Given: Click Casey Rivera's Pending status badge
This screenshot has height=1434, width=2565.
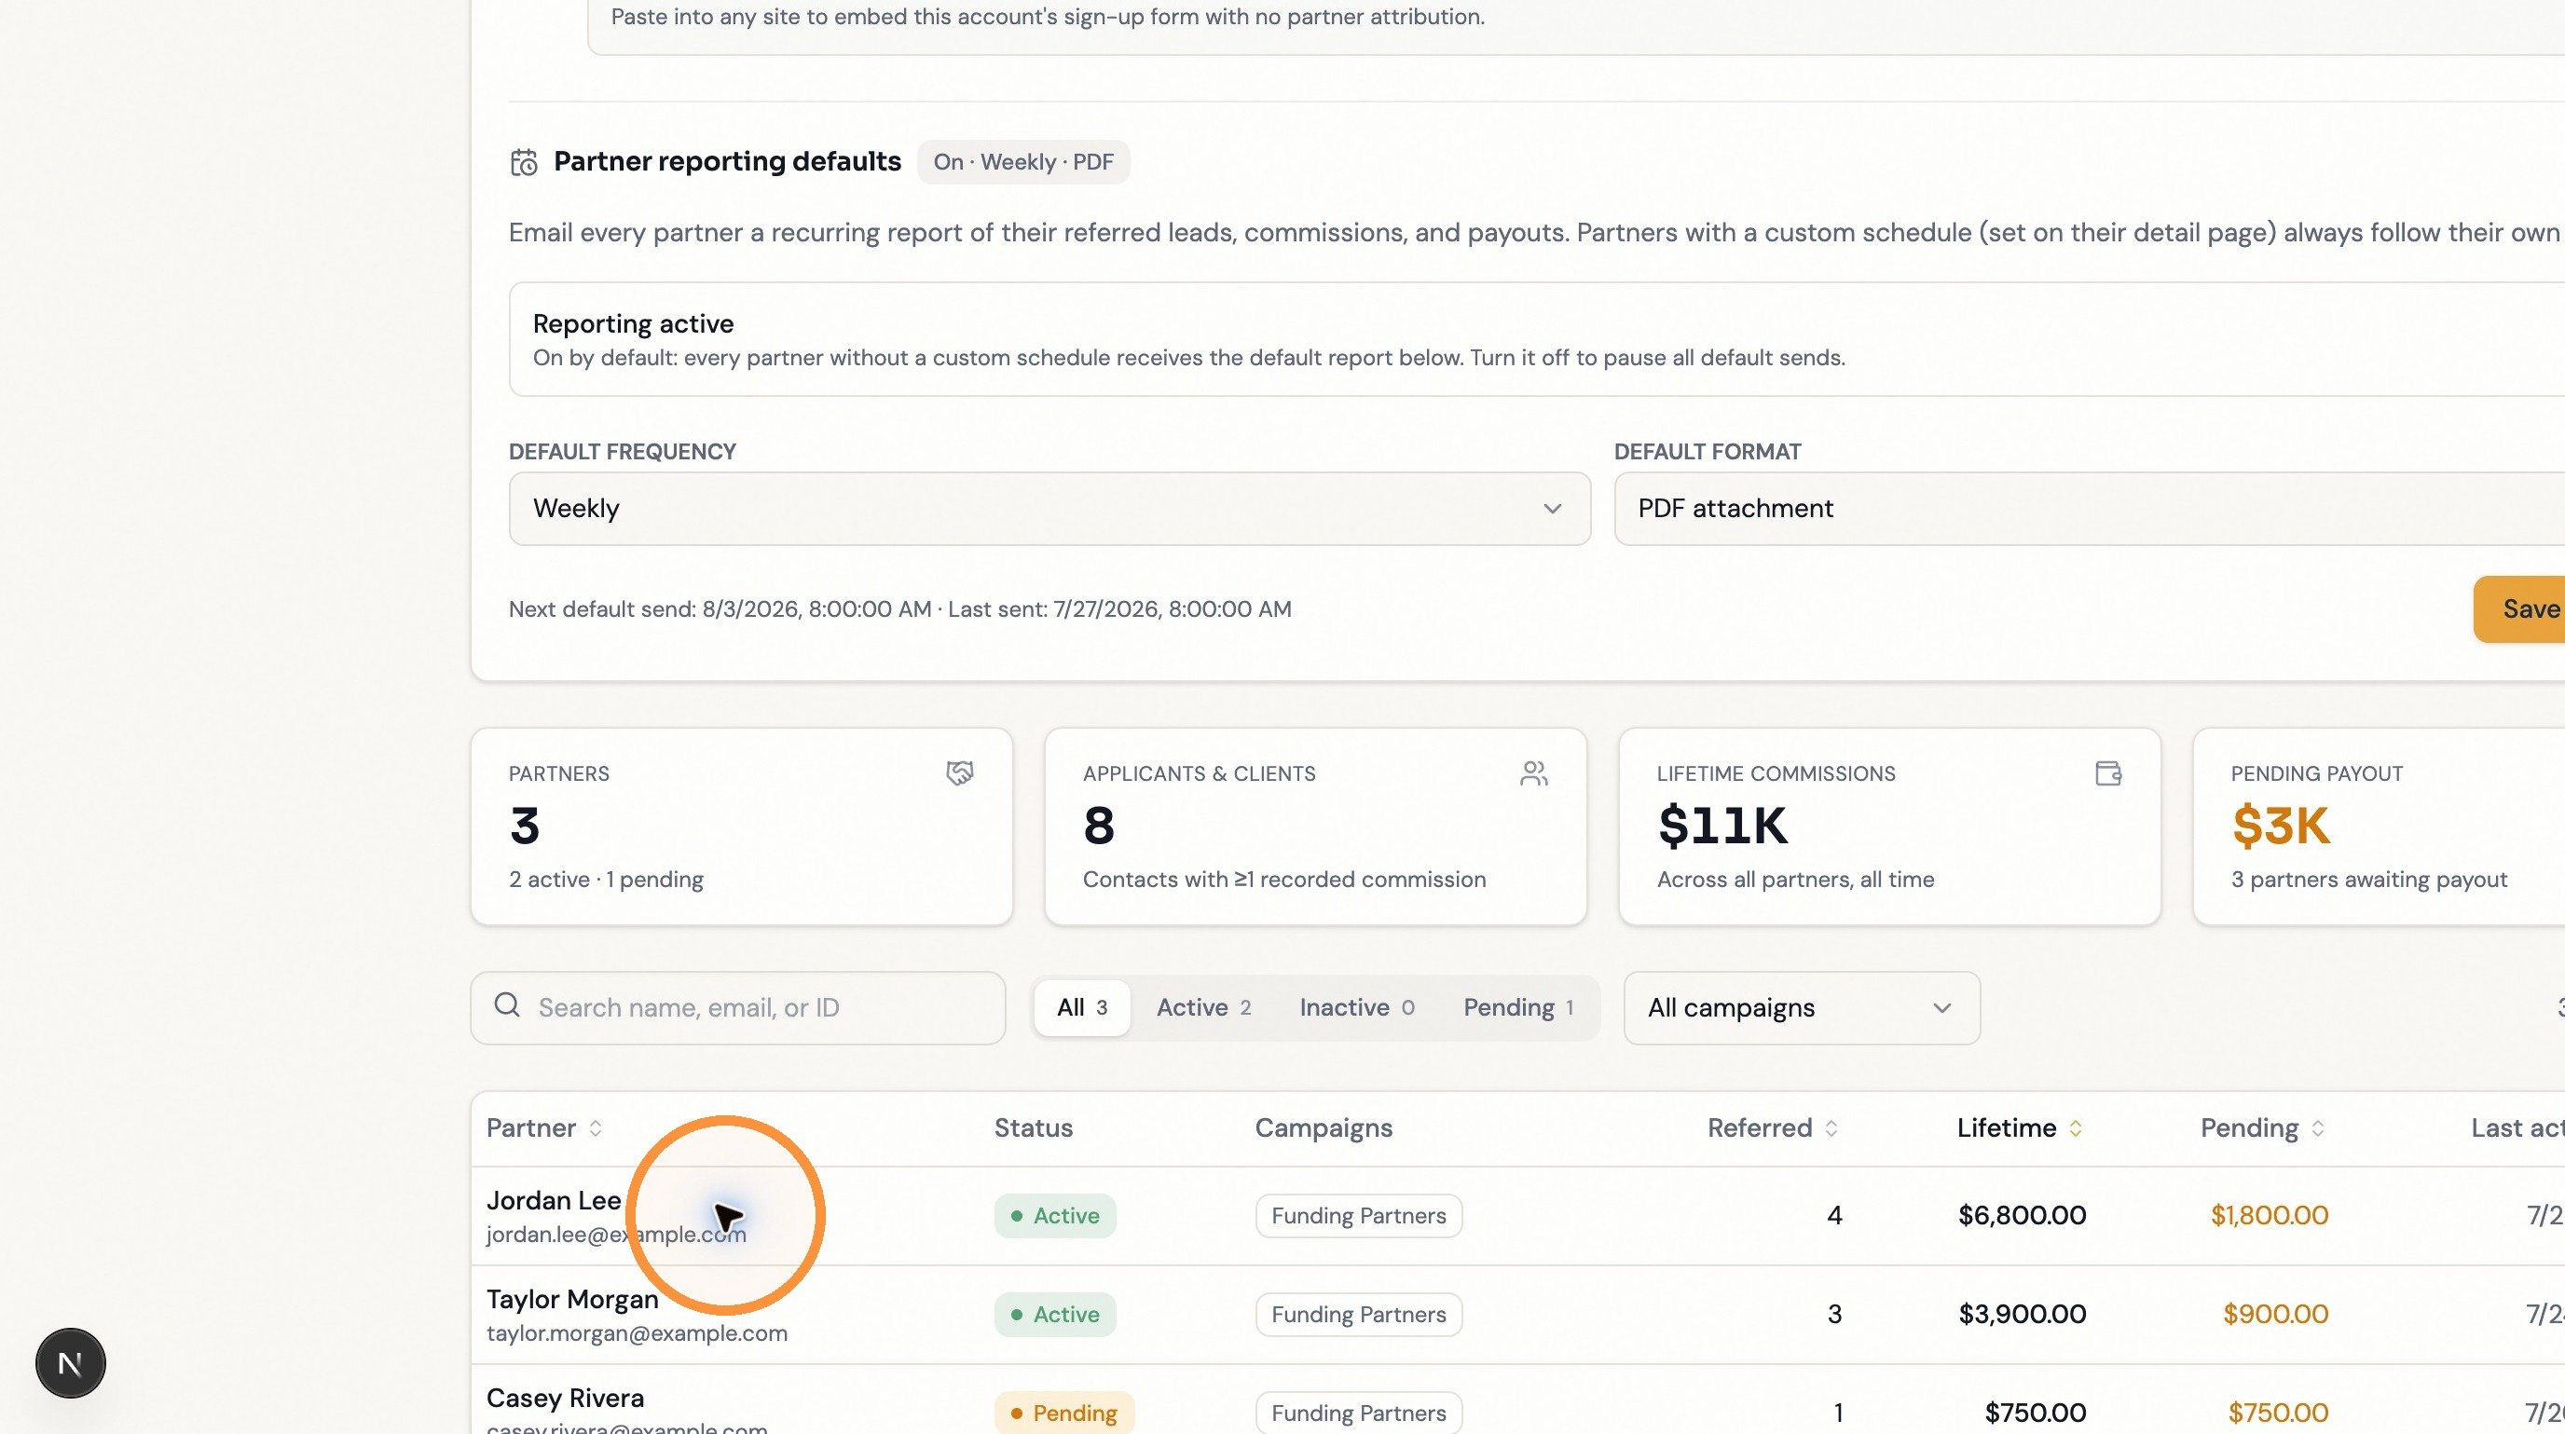Looking at the screenshot, I should coord(1063,1414).
